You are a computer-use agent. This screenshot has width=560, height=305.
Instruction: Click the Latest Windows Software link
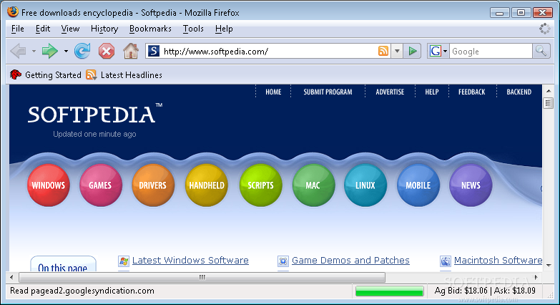190,261
